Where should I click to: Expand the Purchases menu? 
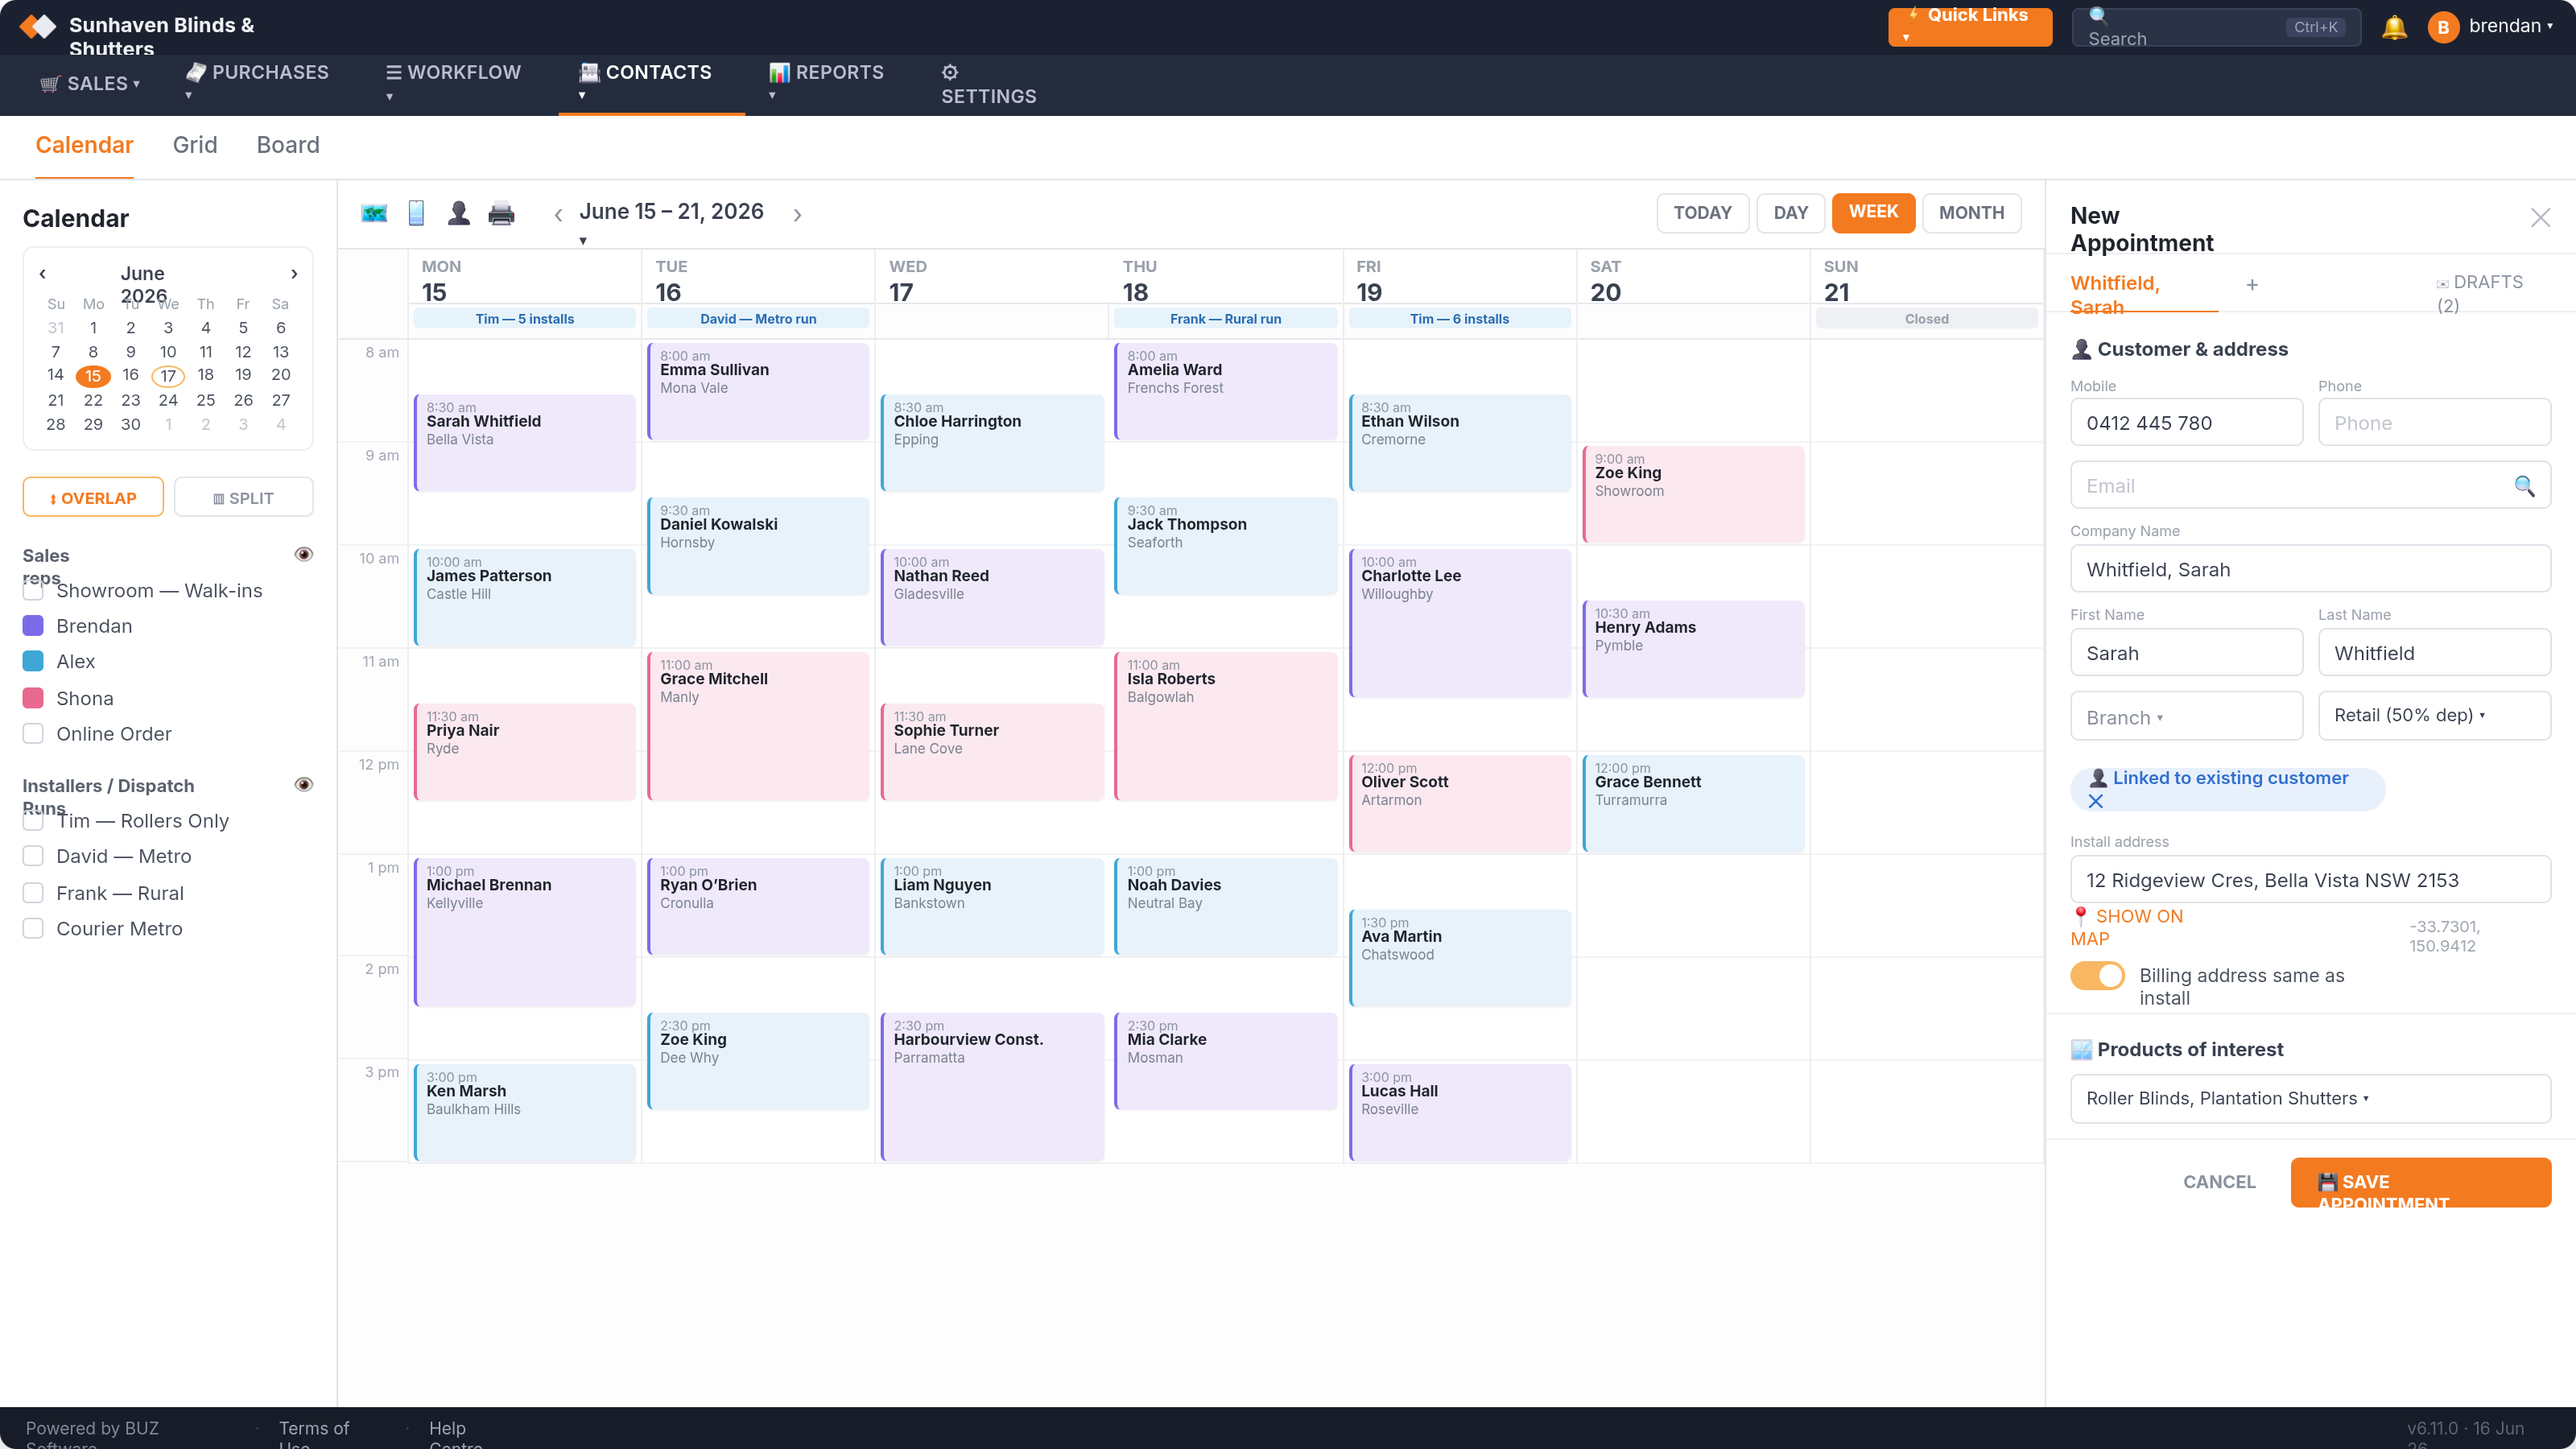(258, 82)
